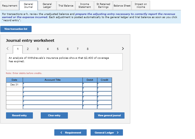Viewport: 195px width, 139px height.
Task: Click Debit cell in third row
Action: pyautogui.click(x=90, y=94)
